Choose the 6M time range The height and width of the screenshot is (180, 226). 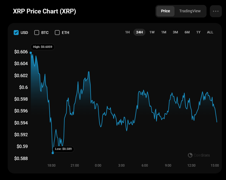click(x=187, y=32)
